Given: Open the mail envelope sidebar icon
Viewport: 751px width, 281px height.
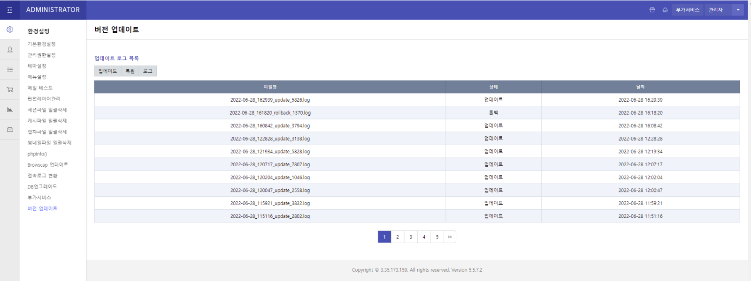Looking at the screenshot, I should tap(10, 130).
